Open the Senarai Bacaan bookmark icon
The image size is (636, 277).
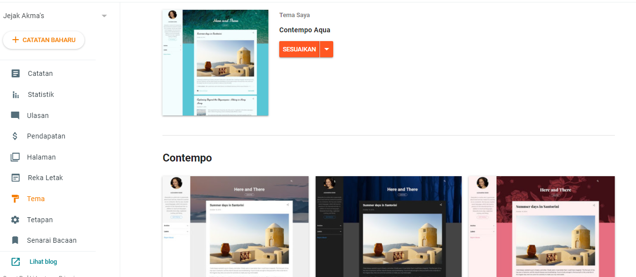pos(15,240)
